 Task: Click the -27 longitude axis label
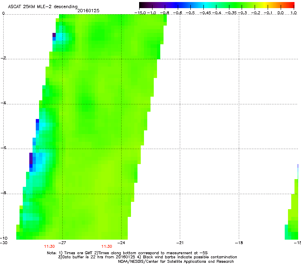(x=62, y=243)
